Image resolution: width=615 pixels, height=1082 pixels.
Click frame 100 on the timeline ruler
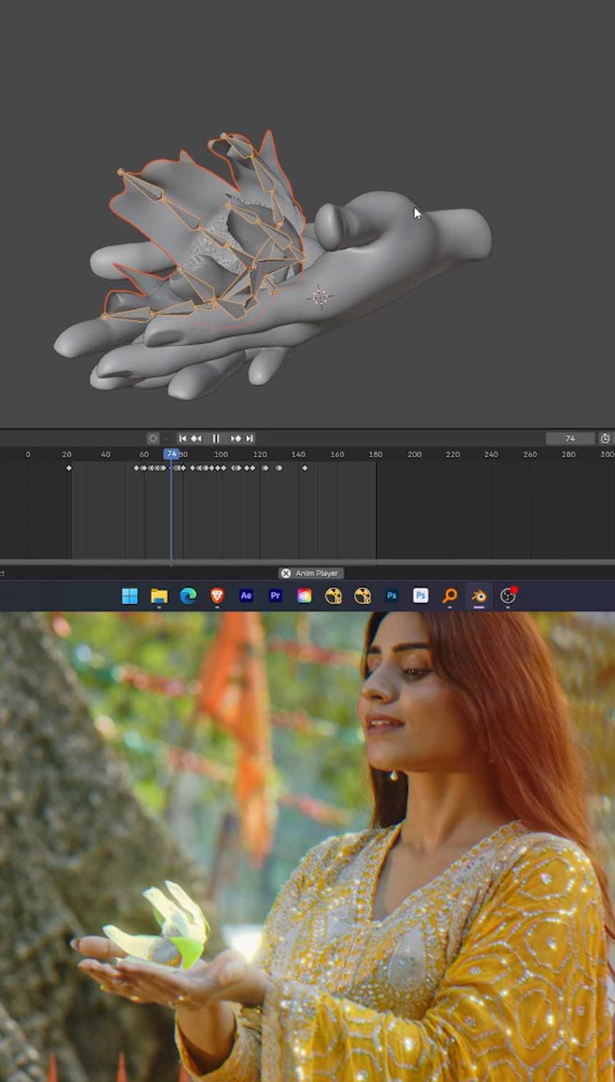pos(221,454)
